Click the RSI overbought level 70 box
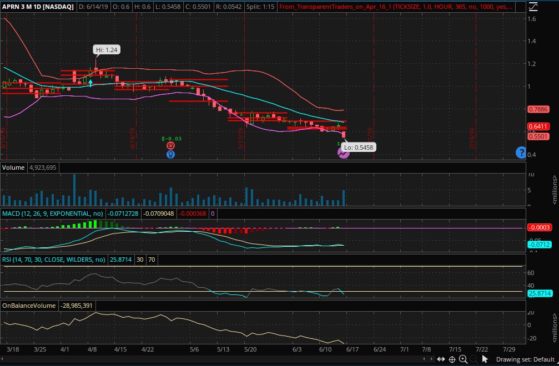The width and height of the screenshot is (559, 366). [152, 260]
